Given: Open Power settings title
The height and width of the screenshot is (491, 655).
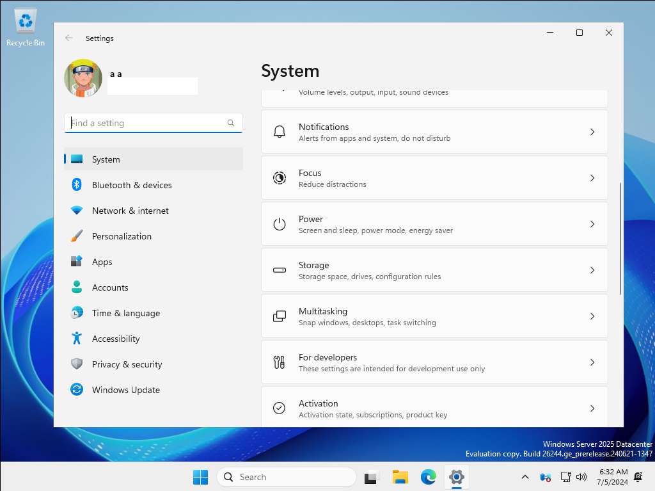Looking at the screenshot, I should coord(311,219).
